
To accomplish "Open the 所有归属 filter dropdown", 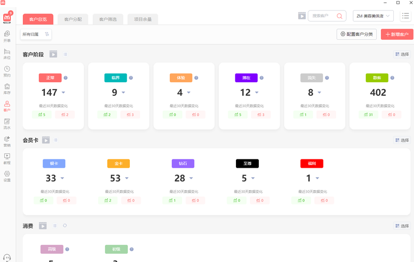I will click(36, 34).
